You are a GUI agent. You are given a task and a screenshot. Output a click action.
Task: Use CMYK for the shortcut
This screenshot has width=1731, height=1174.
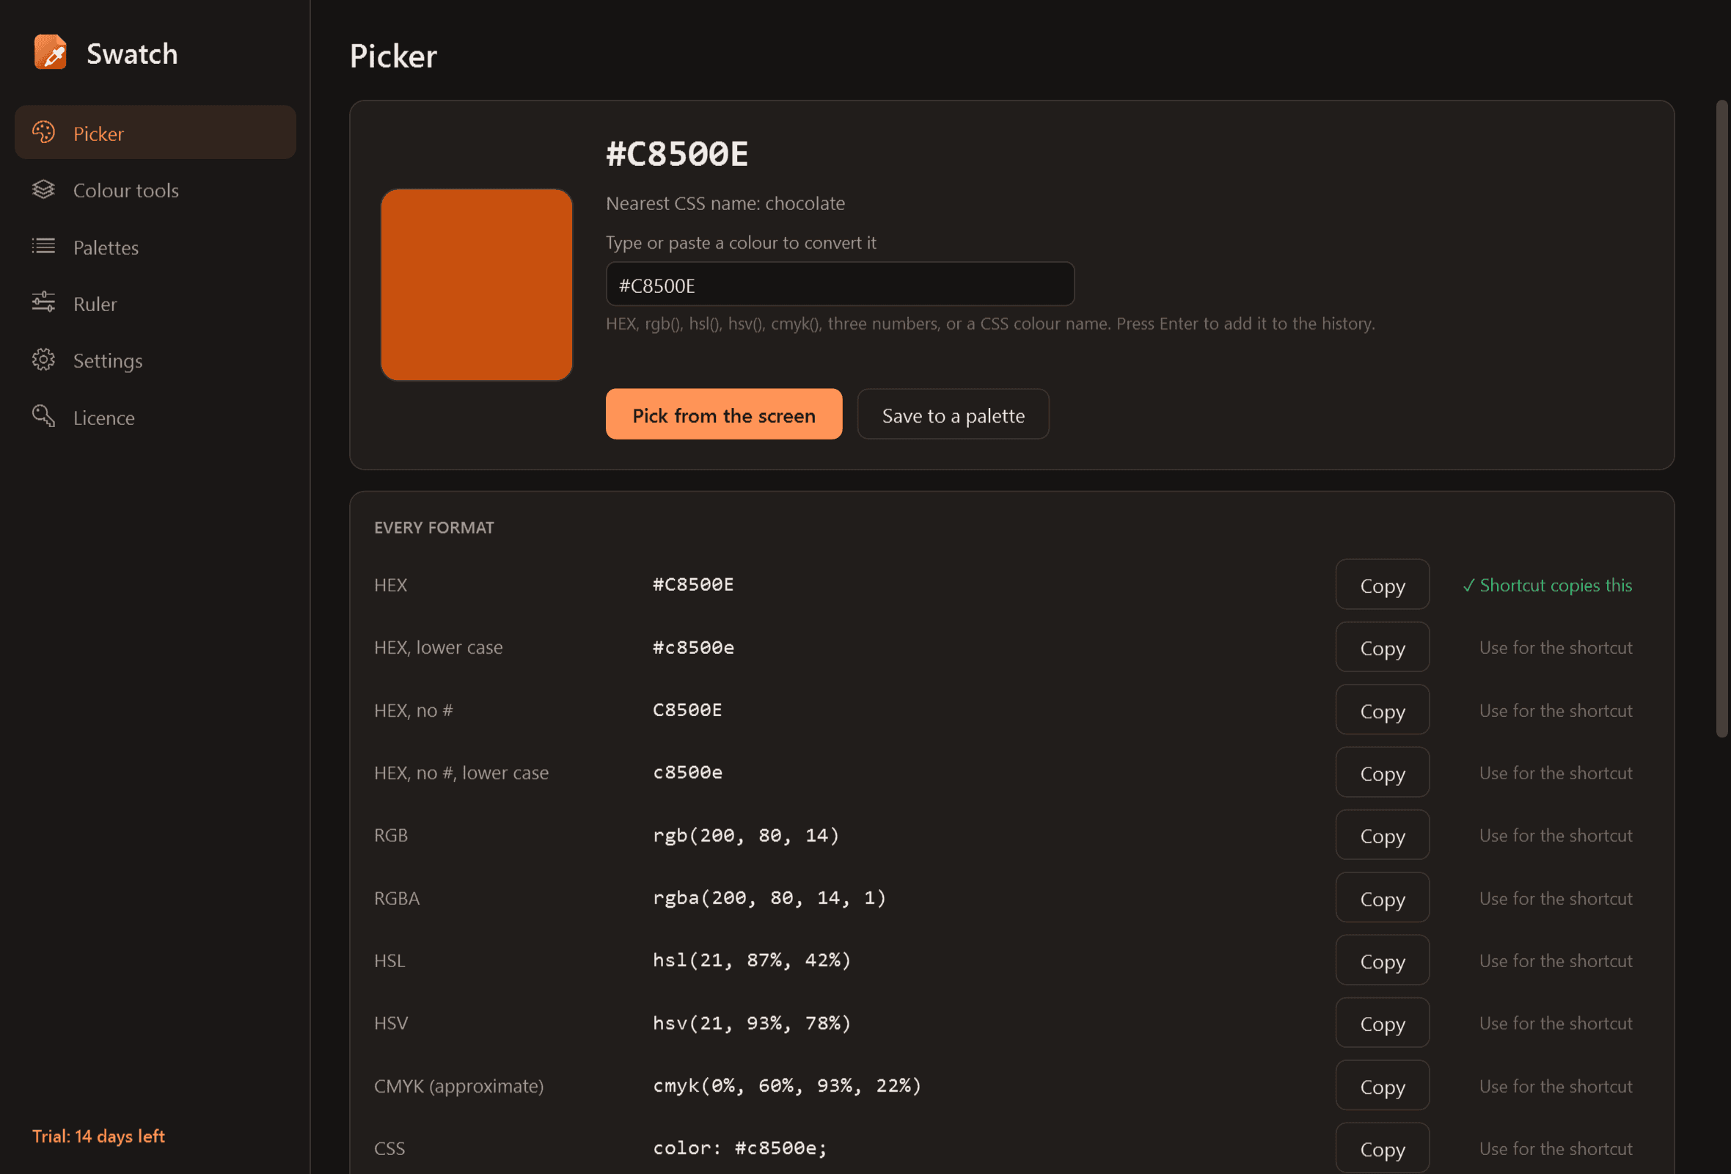1555,1085
